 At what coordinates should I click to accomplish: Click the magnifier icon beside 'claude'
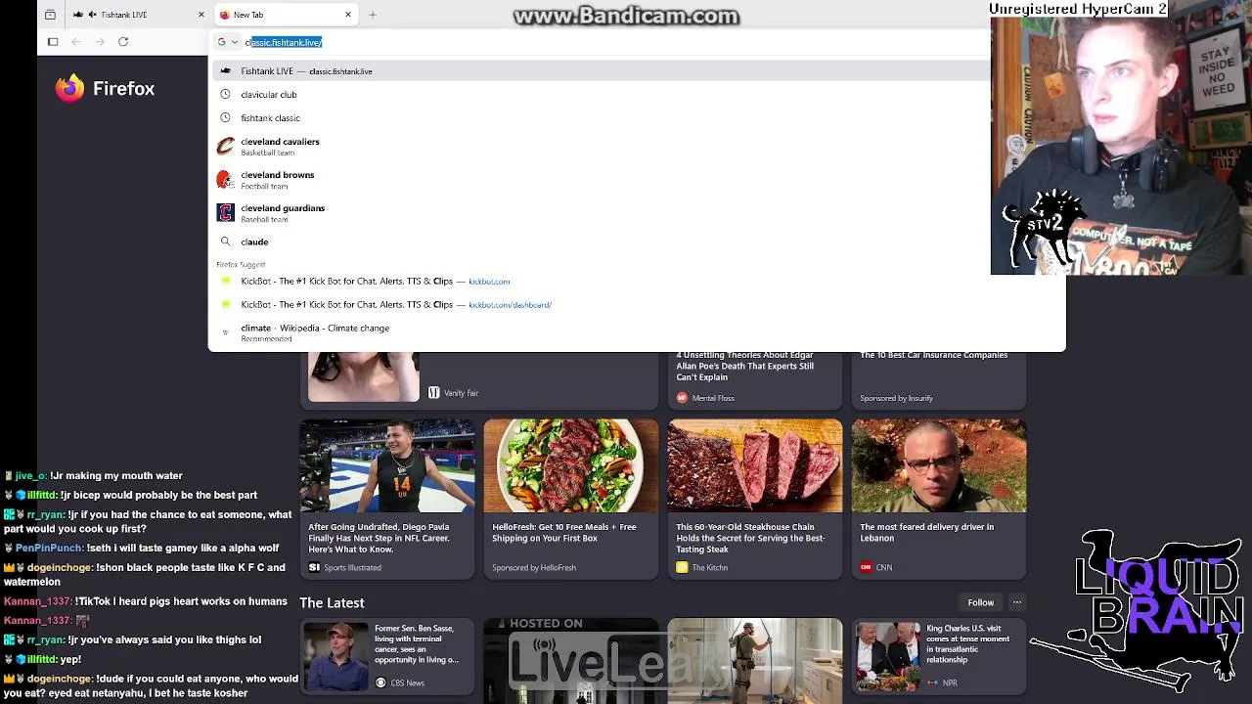pos(225,242)
